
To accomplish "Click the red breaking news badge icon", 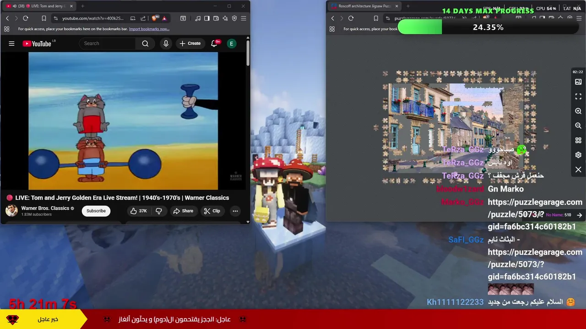I will coord(12,319).
